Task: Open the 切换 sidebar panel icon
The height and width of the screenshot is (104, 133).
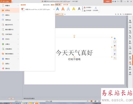Action: pyautogui.click(x=130, y=32)
